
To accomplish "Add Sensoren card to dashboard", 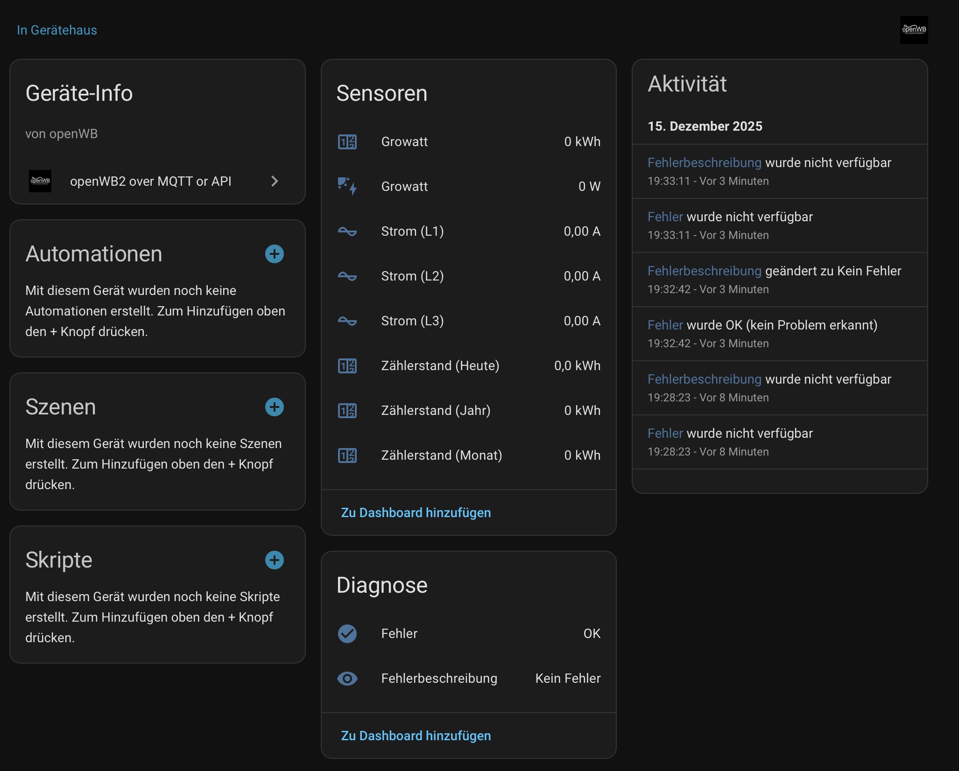I will pyautogui.click(x=416, y=512).
